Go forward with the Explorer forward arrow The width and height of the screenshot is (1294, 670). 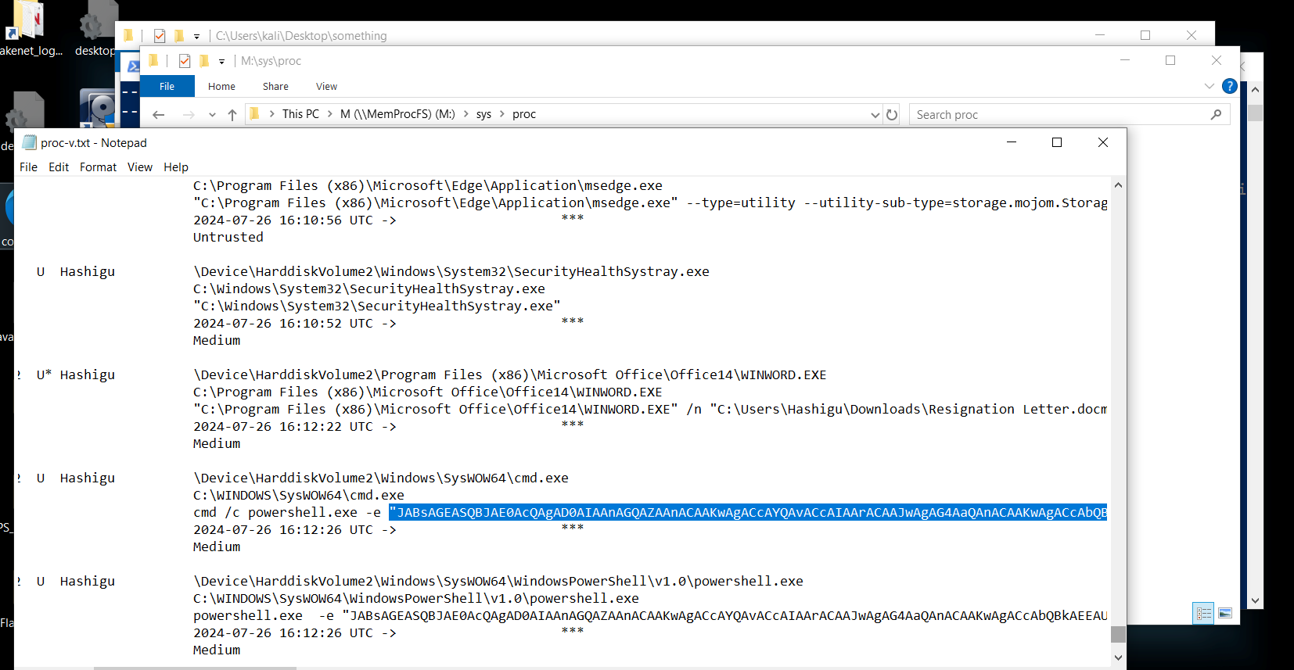[x=189, y=114]
